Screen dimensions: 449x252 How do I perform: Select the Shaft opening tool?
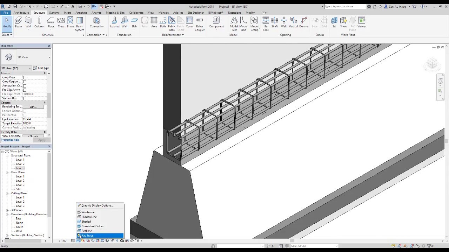275,23
